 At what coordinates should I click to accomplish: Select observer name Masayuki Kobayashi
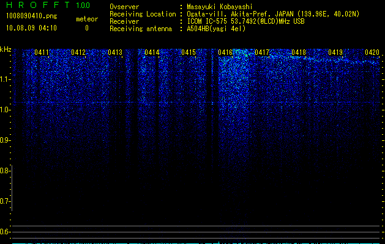[220, 7]
